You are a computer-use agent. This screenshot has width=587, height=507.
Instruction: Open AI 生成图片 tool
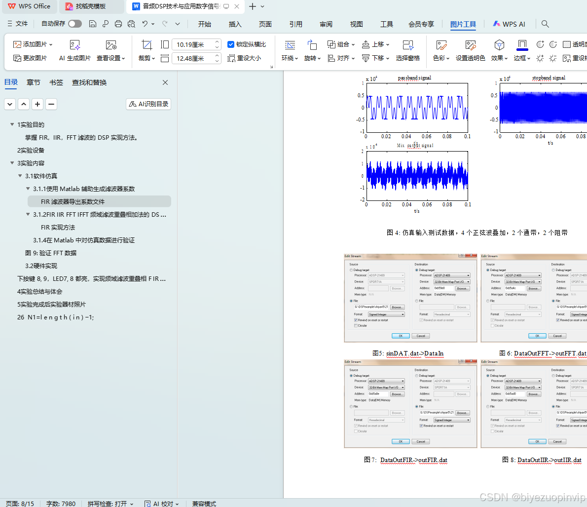[75, 50]
